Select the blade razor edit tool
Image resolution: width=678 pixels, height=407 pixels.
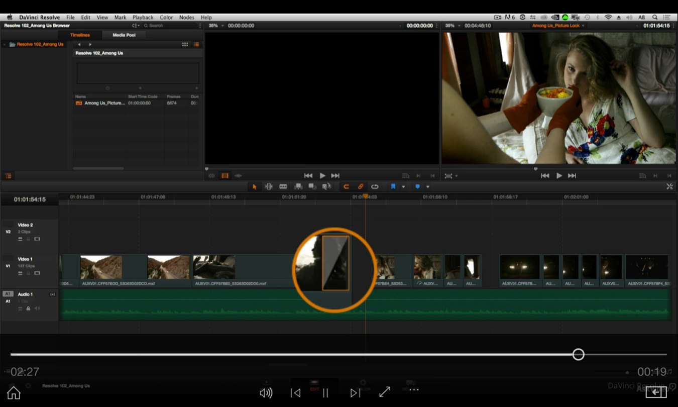pyautogui.click(x=283, y=187)
